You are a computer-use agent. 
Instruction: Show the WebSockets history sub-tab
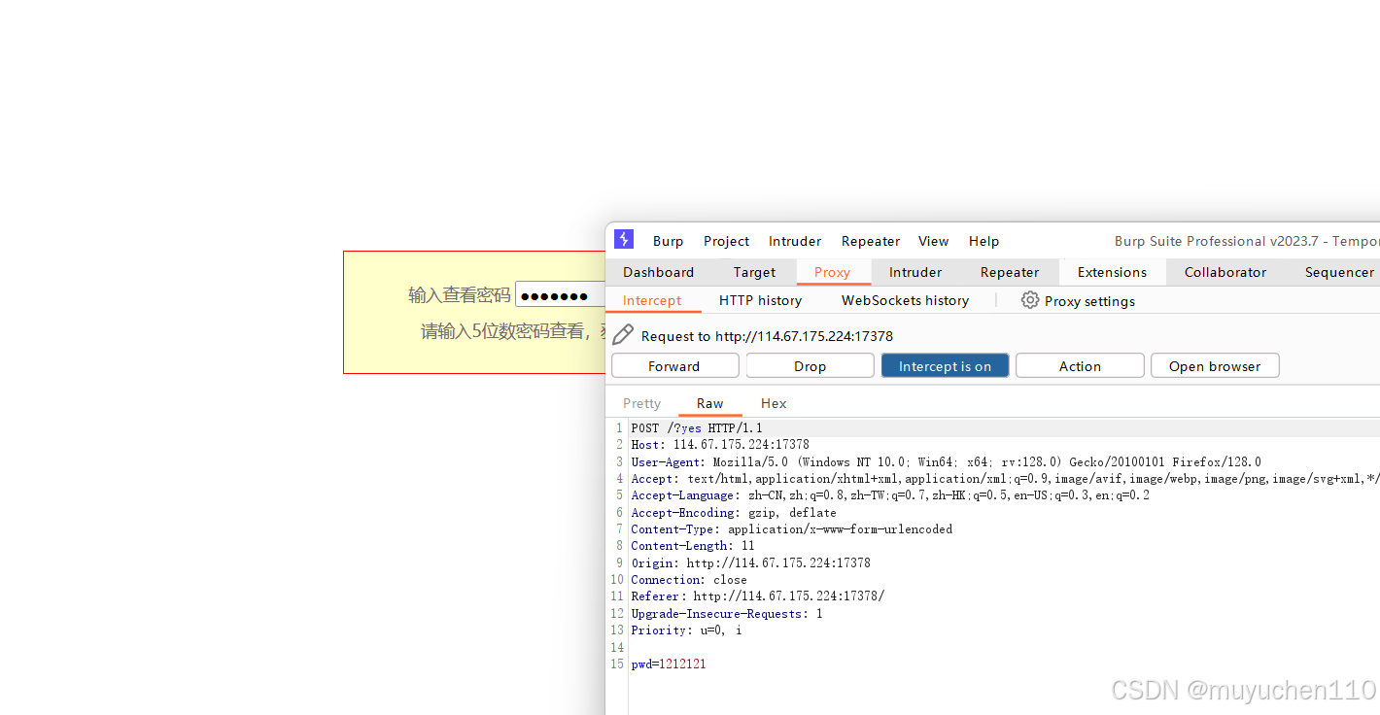coord(906,300)
